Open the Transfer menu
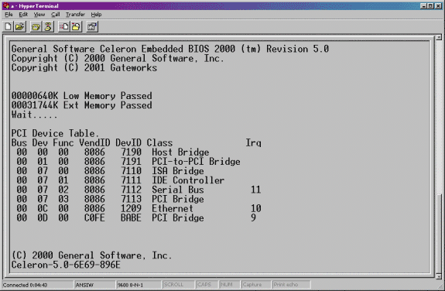This screenshot has height=291, width=445. point(75,14)
